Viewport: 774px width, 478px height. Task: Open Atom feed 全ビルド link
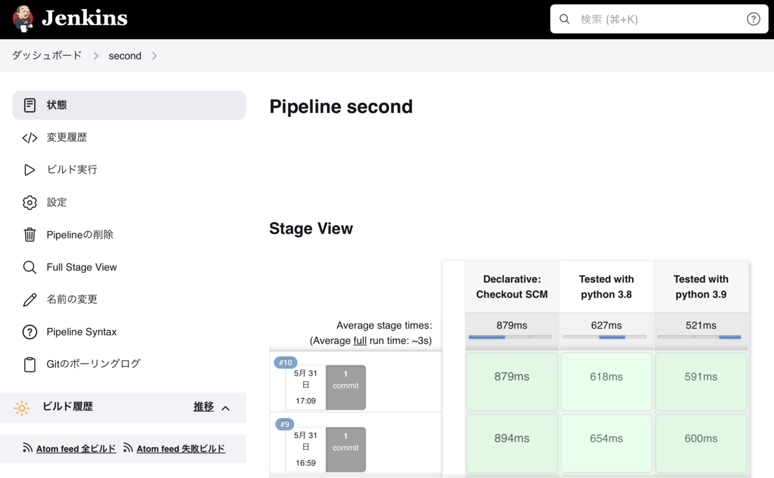(76, 448)
